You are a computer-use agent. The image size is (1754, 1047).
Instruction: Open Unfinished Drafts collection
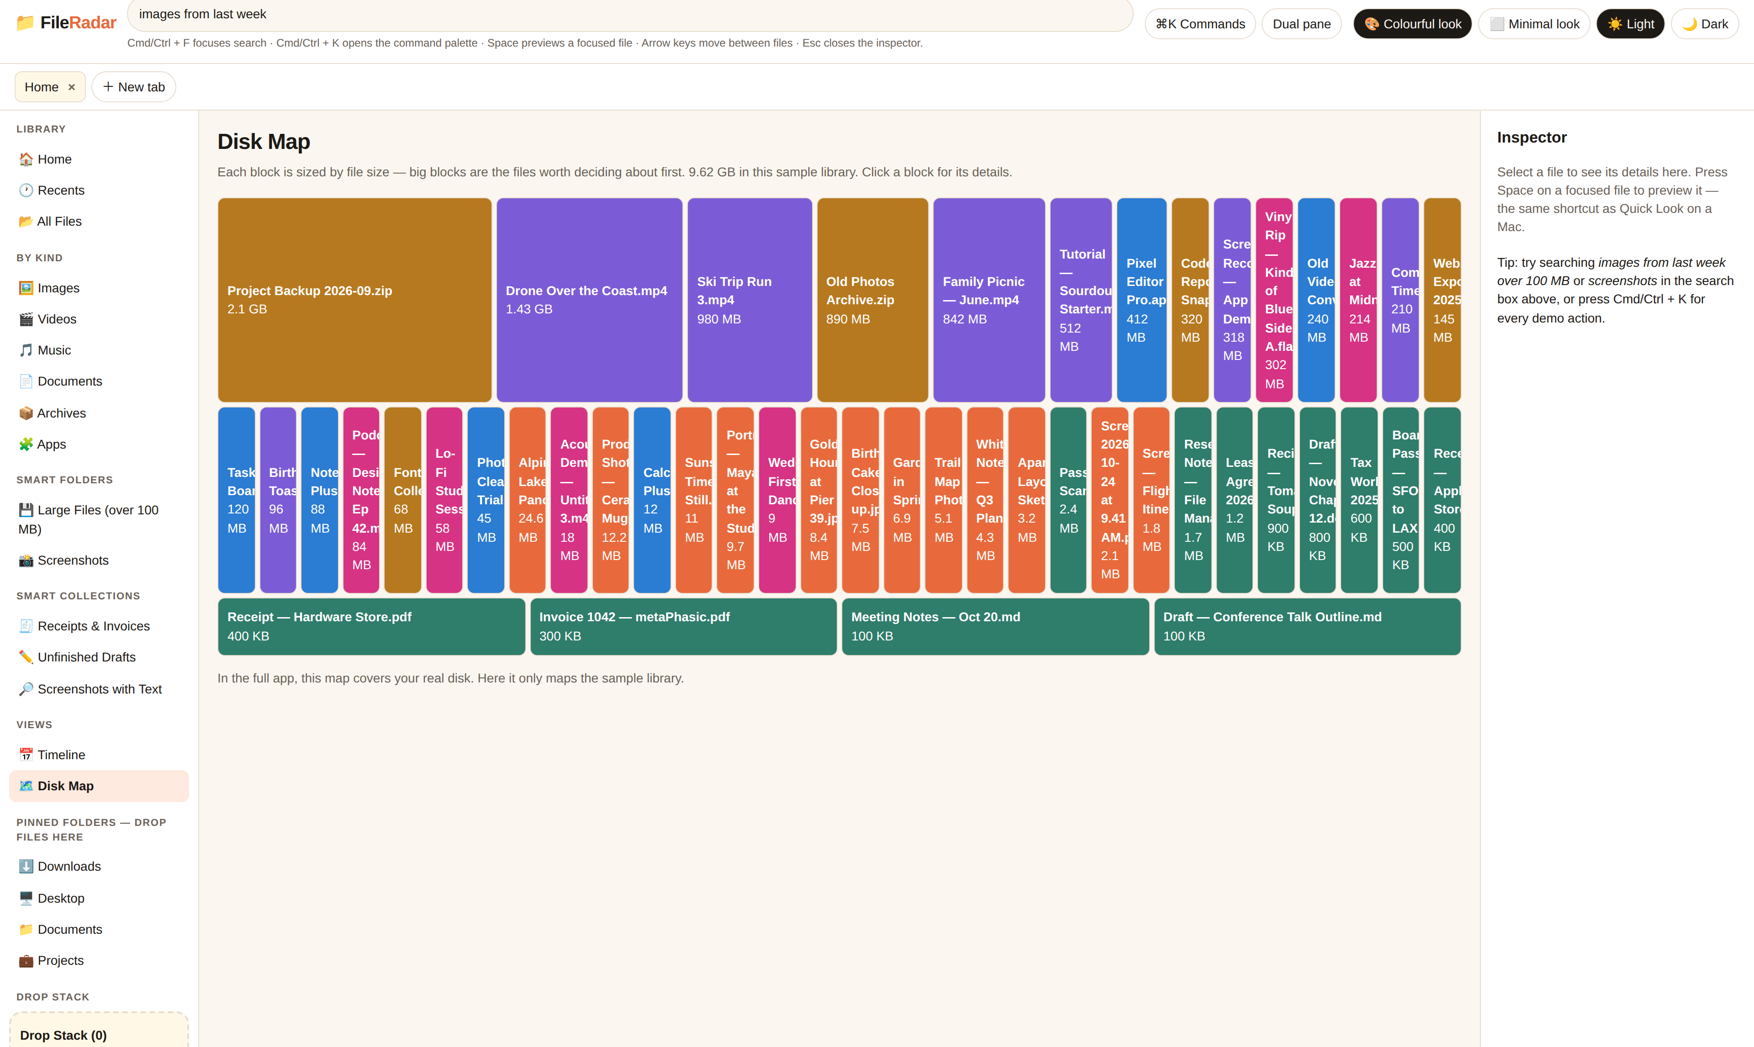click(99, 657)
